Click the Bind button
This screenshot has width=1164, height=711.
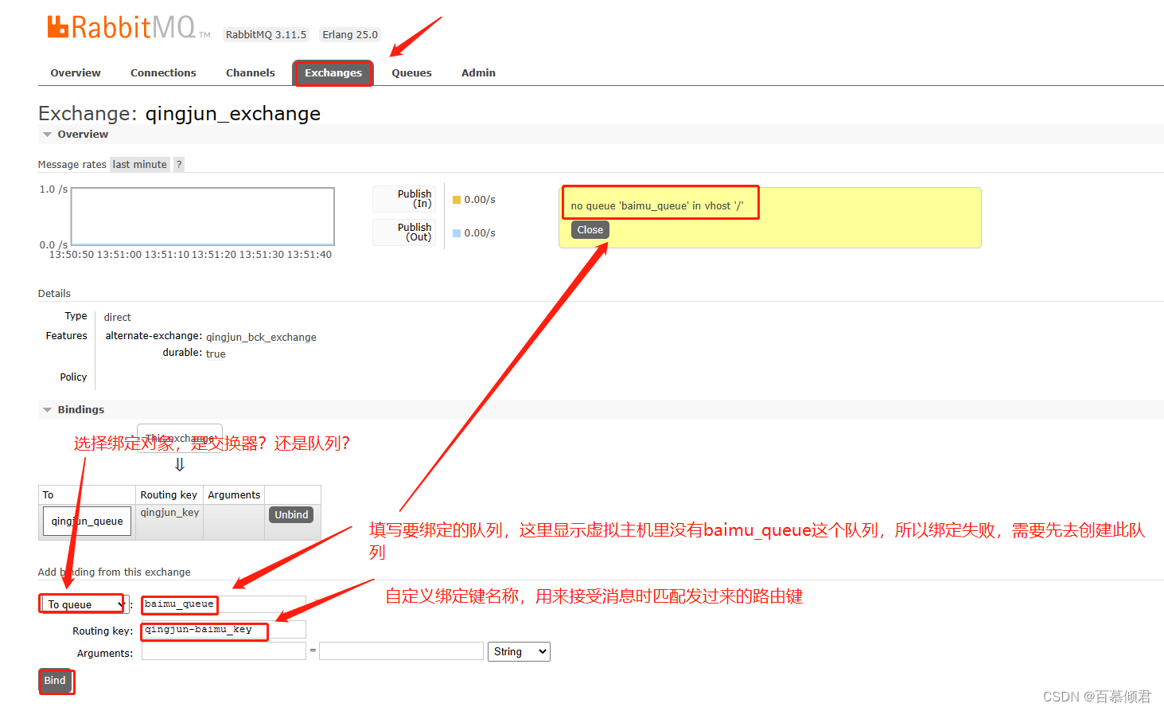tap(55, 681)
